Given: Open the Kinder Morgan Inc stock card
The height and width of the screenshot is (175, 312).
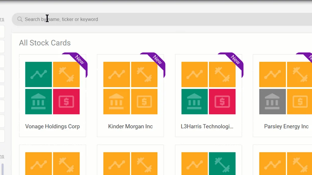Looking at the screenshot, I should coord(130,126).
